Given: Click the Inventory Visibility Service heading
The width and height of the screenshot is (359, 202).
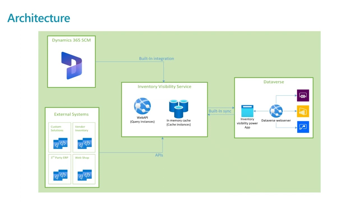Looking at the screenshot, I should pos(164,86).
